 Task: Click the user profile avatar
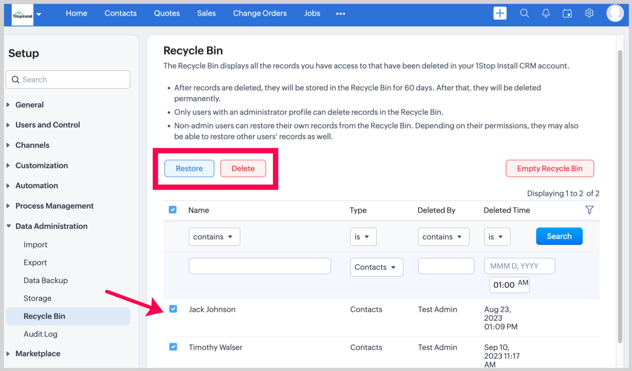coord(615,13)
